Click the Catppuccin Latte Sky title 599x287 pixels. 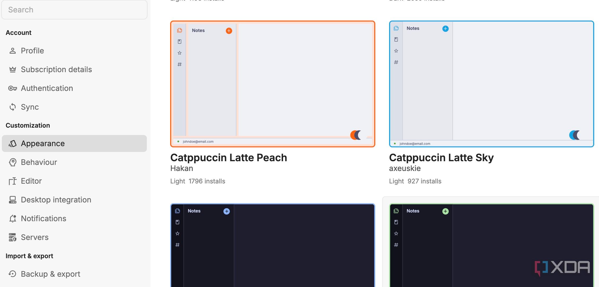pos(441,158)
